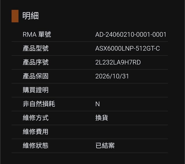Viewport: 185px width, 164px height.
Task: Select the 產品序號 label
Action: click(36, 62)
